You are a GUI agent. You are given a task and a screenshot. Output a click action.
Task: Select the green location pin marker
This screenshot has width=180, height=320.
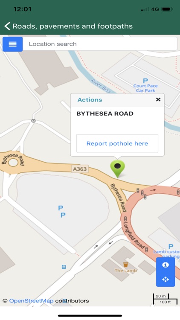pos(117,169)
